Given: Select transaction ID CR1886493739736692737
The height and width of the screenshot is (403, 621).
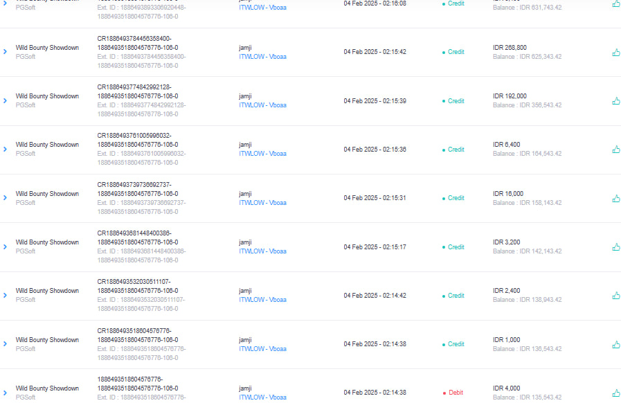Looking at the screenshot, I should pos(134,185).
